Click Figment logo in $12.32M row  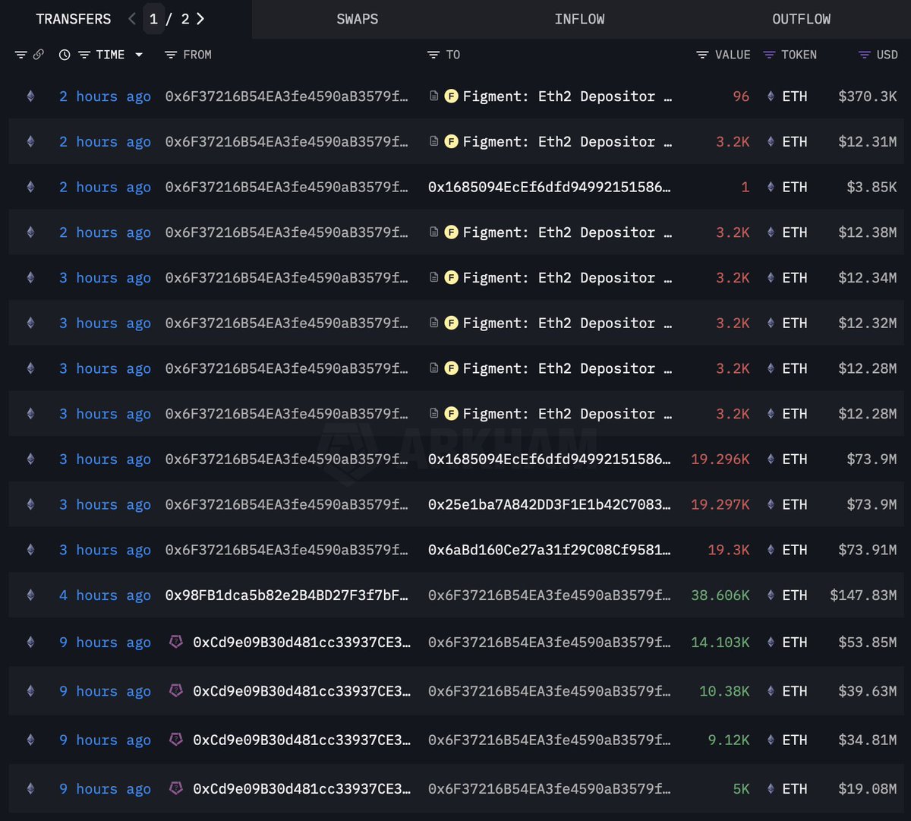[451, 324]
